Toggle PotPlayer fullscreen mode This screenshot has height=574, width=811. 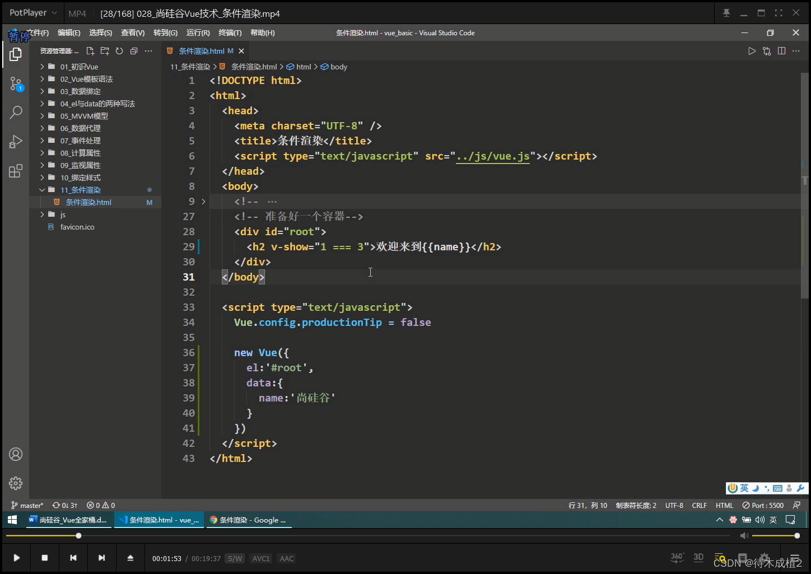[779, 13]
